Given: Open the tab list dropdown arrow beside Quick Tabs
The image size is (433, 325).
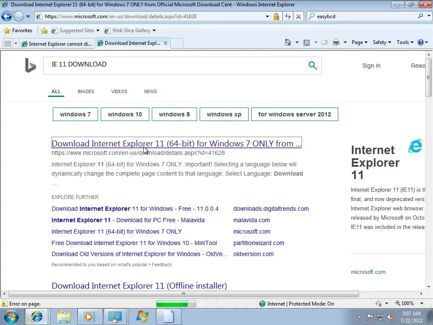Looking at the screenshot, I should point(16,44).
